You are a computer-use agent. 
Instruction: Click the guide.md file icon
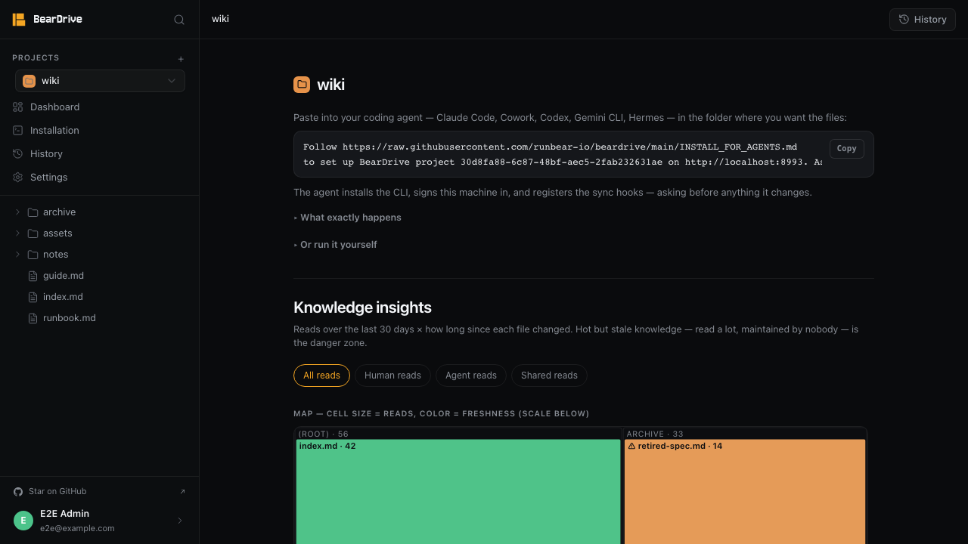pyautogui.click(x=33, y=276)
